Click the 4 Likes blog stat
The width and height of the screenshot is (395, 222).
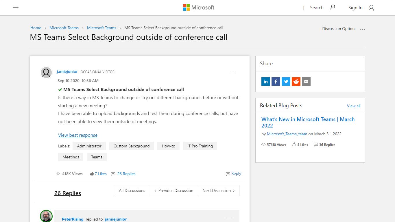tap(300, 145)
